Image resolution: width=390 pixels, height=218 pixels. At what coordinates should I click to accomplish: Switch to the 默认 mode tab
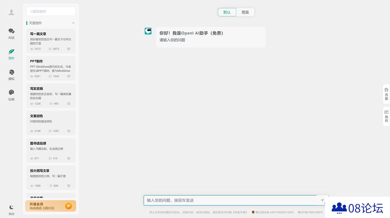[x=227, y=12]
